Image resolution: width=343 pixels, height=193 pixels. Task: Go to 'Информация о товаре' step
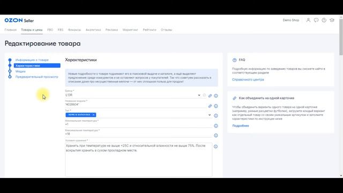[x=32, y=60]
